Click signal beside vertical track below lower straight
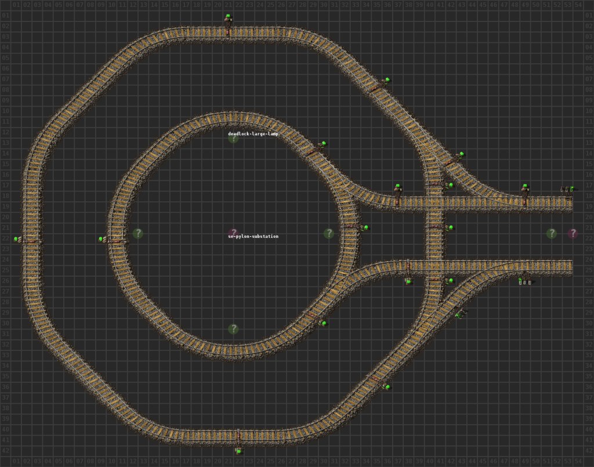Screen dimensions: 594x467 [450, 281]
